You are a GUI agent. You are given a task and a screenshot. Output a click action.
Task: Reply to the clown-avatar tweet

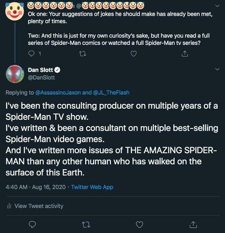click(32, 54)
